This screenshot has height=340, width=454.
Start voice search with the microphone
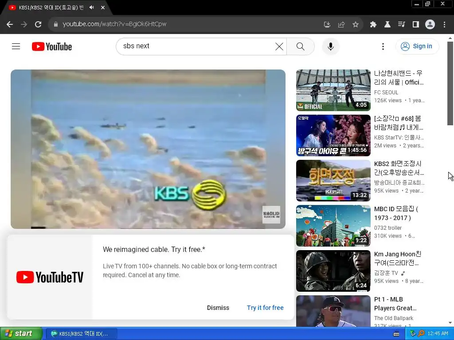click(331, 46)
